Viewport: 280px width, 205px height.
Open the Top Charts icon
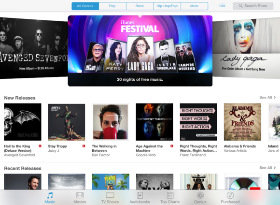pyautogui.click(x=170, y=195)
